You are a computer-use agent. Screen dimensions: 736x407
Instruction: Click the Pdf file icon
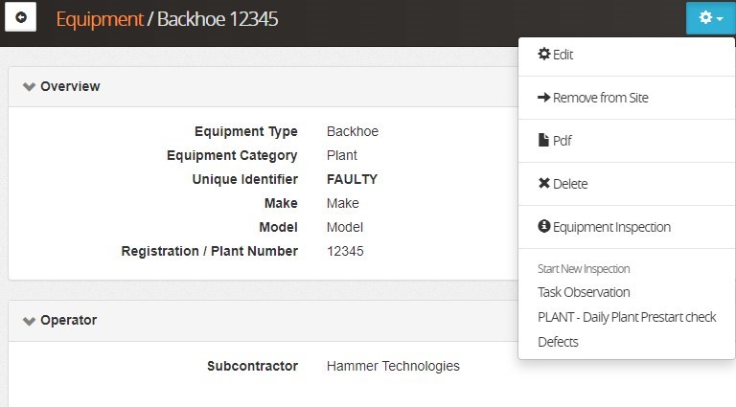point(544,141)
